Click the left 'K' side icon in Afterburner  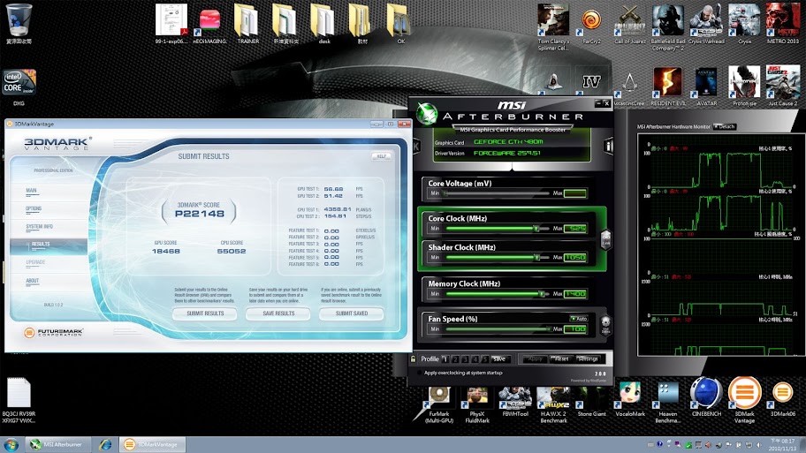(416, 147)
